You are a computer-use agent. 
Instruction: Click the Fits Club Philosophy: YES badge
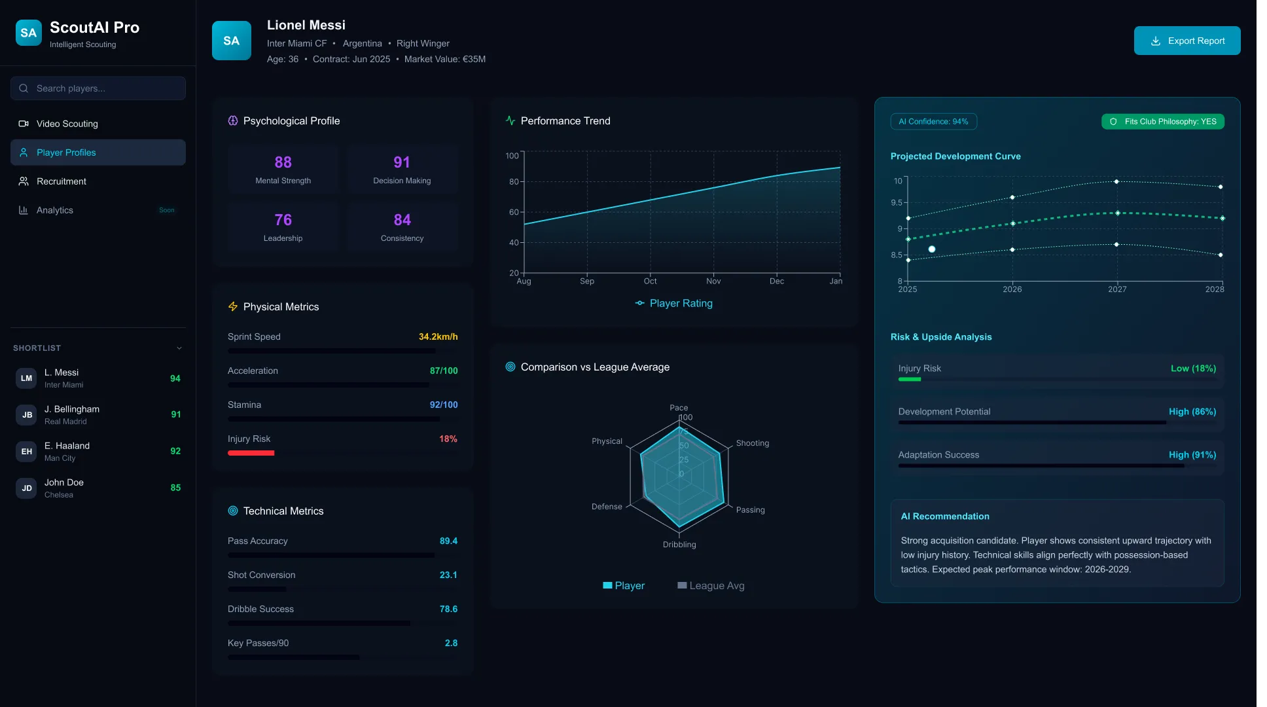point(1163,122)
